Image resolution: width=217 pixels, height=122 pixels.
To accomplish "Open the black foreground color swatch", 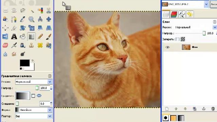I will click(x=25, y=63).
